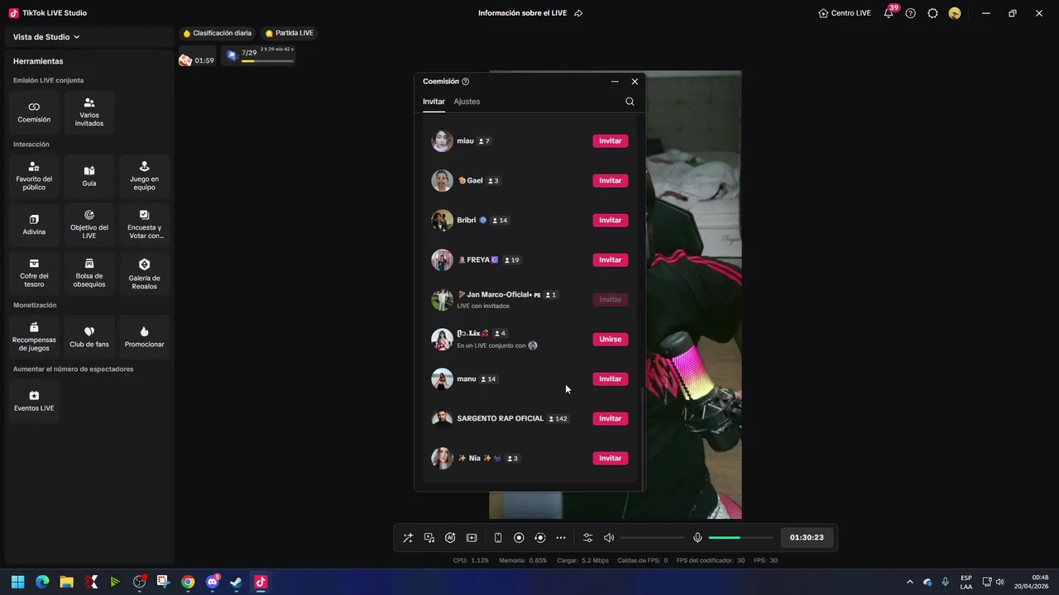Click the phone orientation icon

click(x=498, y=538)
